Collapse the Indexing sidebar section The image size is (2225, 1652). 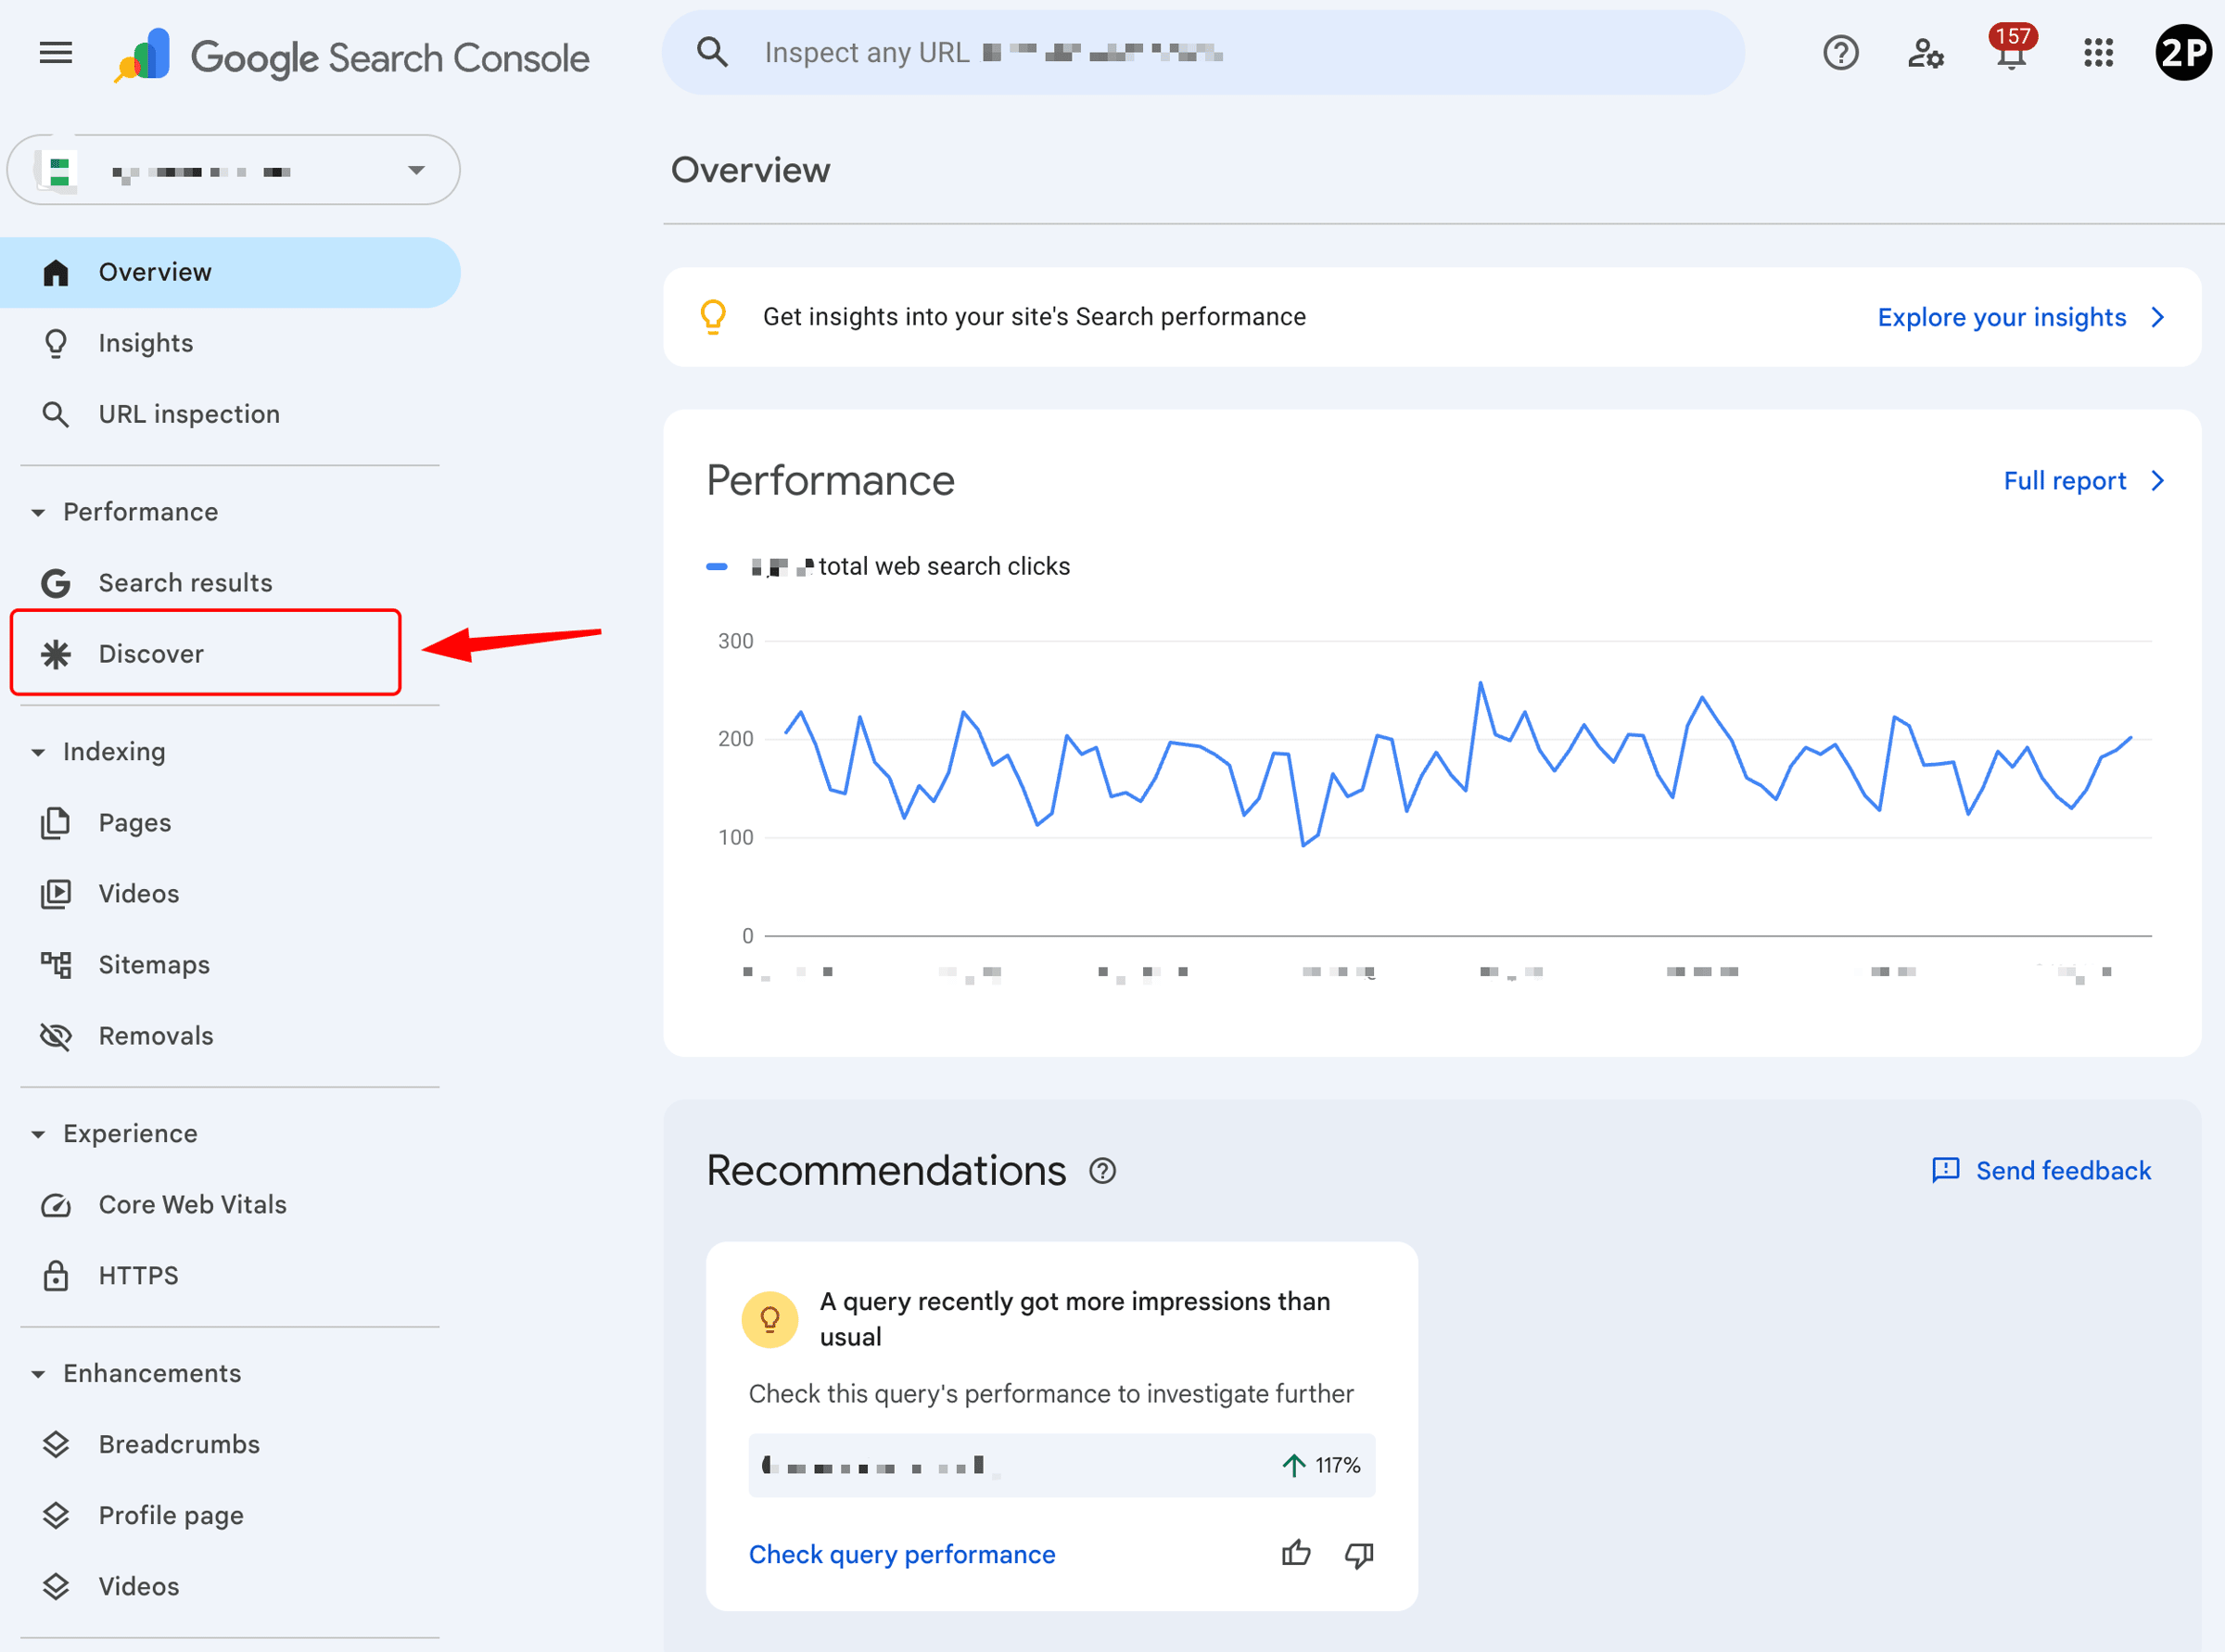38,752
